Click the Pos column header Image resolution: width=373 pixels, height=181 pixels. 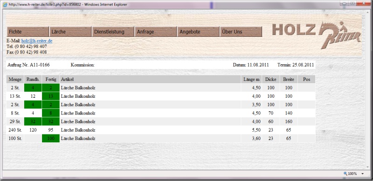coord(307,80)
